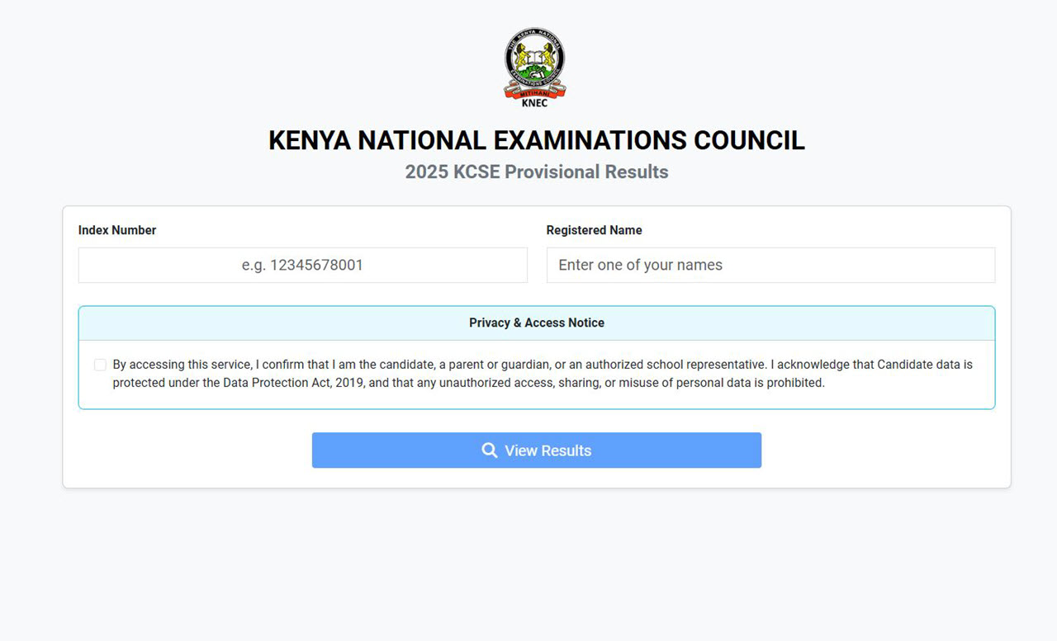Click the Privacy & Access Notice header
The height and width of the screenshot is (641, 1057).
click(537, 323)
